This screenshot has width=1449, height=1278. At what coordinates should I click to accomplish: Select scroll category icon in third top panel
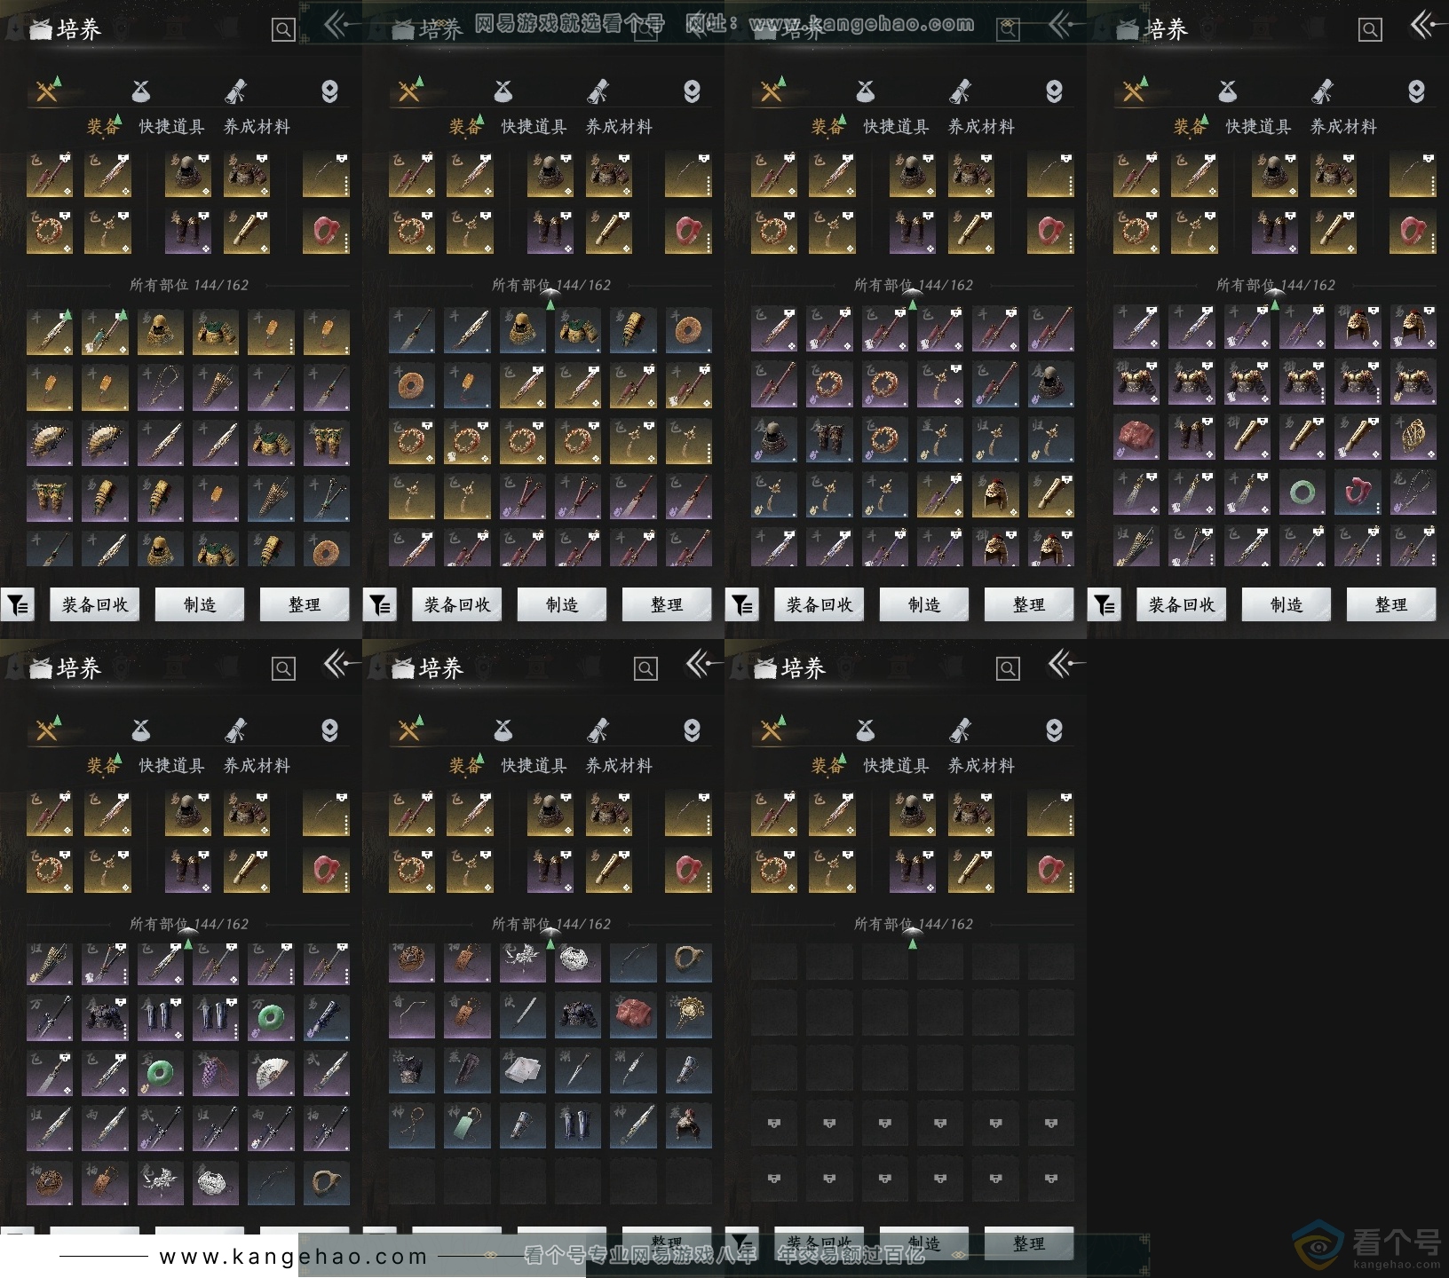click(960, 91)
